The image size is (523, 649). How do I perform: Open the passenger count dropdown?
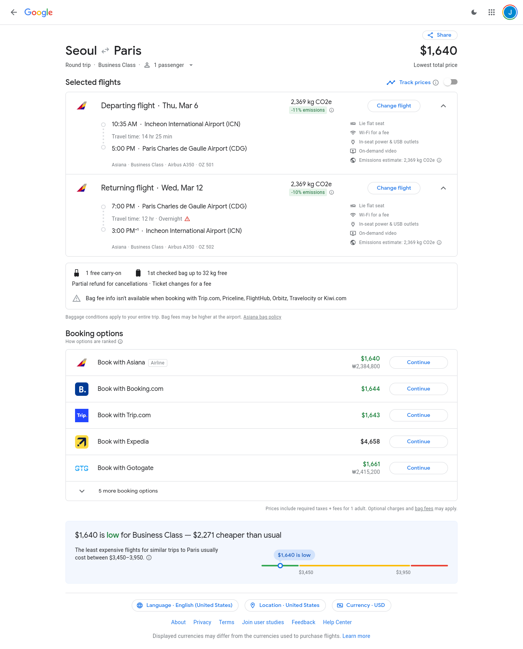point(191,65)
